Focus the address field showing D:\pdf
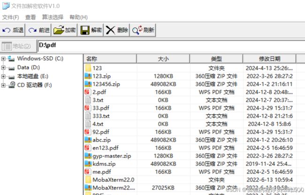305x195 pixels. pyautogui.click(x=171, y=46)
